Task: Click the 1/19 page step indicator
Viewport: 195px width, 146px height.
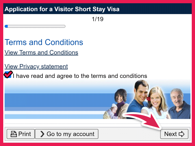Action: tap(97, 19)
